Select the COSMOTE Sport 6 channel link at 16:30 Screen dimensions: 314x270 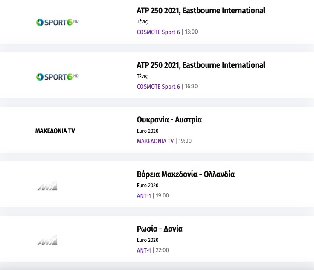click(x=158, y=87)
